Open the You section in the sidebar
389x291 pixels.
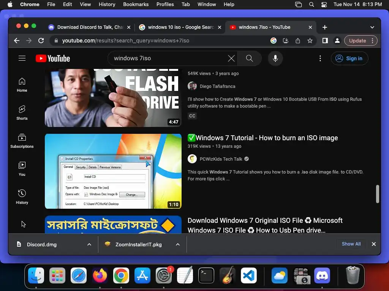tap(22, 169)
